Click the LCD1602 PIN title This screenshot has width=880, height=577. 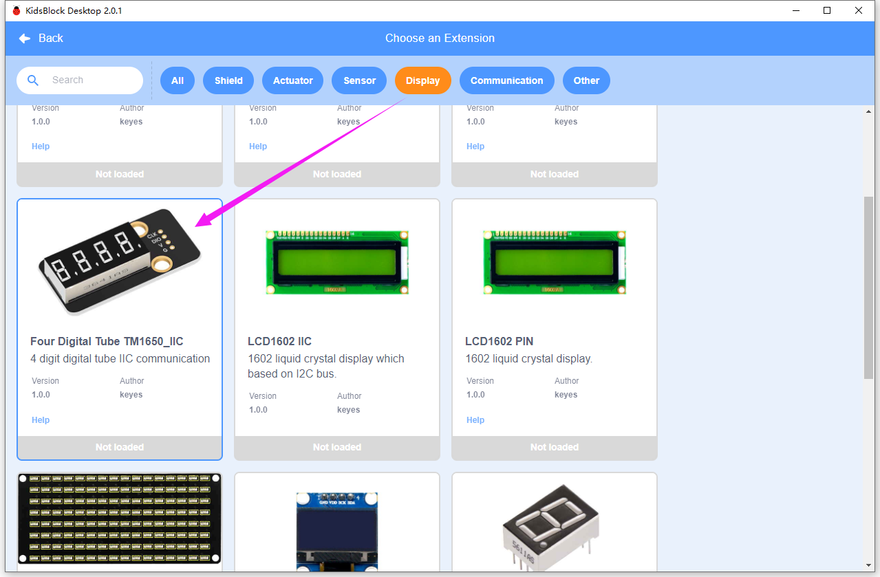click(499, 342)
